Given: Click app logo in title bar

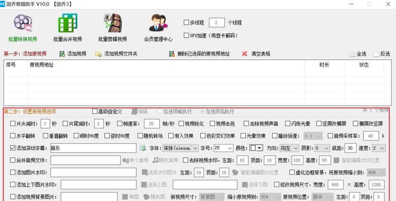Looking at the screenshot, I should (x=3, y=4).
